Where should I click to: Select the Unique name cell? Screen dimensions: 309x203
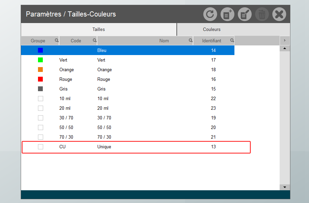click(104, 147)
